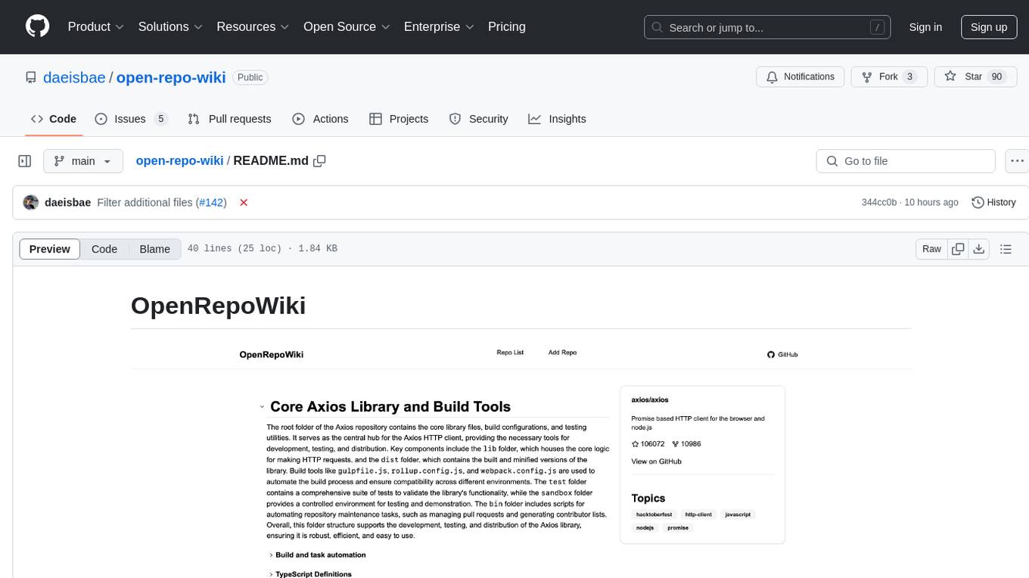Download the raw file

coord(978,249)
